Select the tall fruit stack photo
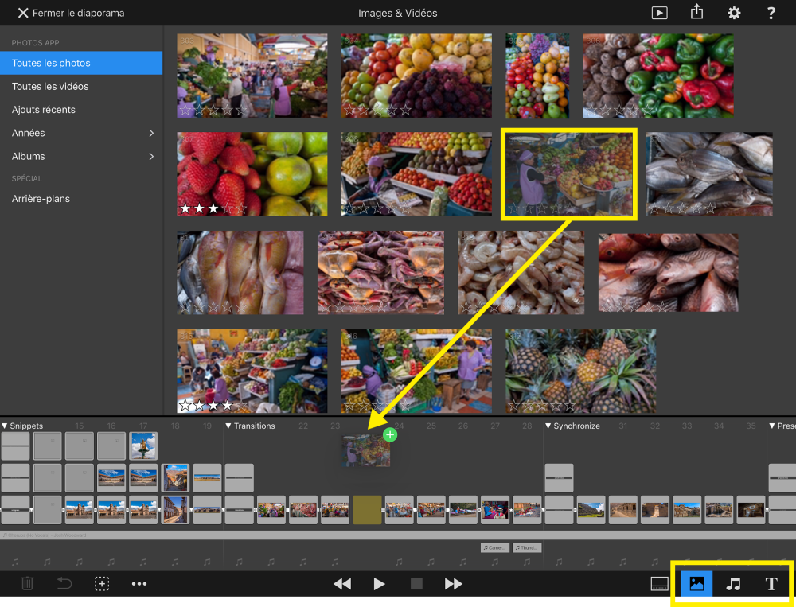 click(x=537, y=76)
